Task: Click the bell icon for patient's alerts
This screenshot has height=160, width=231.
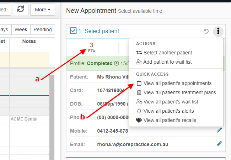Action: click(x=139, y=111)
